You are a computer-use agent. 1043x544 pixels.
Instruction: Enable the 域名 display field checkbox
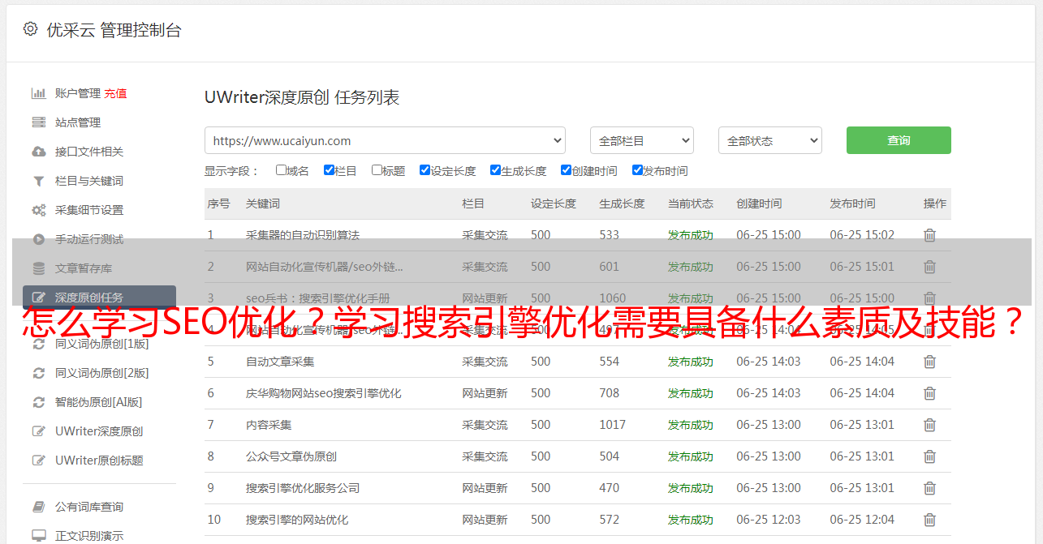click(281, 170)
